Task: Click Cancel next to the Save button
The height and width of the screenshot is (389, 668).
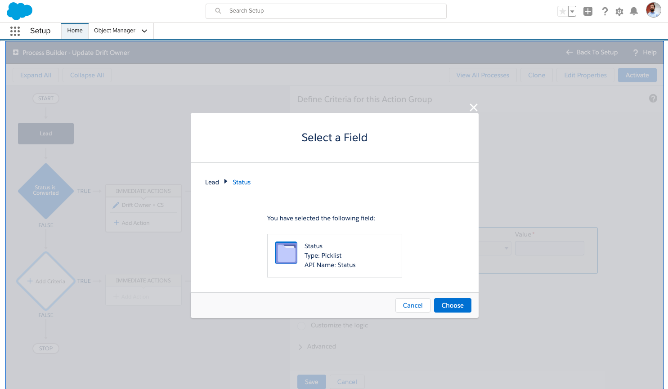Action: click(x=347, y=382)
